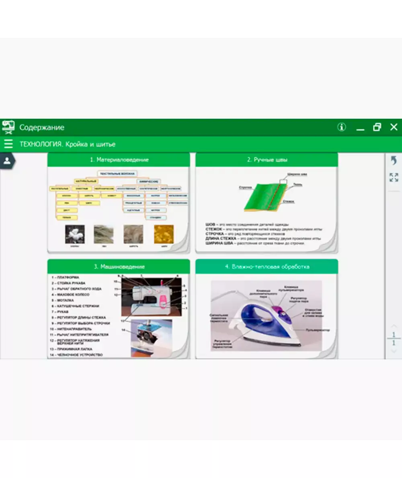402x478 pixels.
Task: Open the steam iron diagram image
Action: 266,316
